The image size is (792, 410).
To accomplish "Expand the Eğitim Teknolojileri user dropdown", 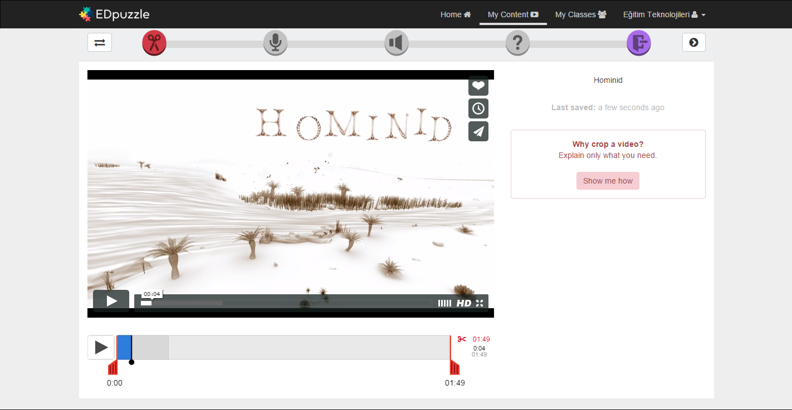I will coord(664,14).
